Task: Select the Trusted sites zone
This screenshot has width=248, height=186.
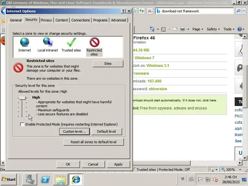Action: 71,45
